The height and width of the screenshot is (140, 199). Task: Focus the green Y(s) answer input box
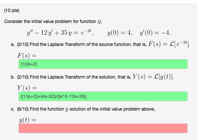103,96
